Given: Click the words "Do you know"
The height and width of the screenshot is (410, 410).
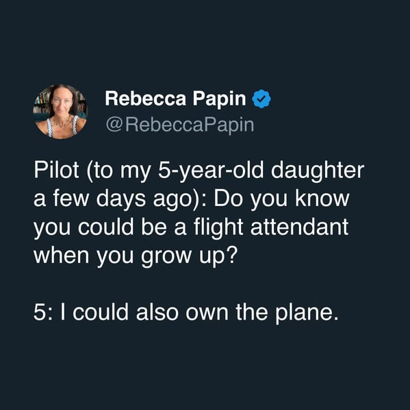Looking at the screenshot, I should tap(281, 200).
